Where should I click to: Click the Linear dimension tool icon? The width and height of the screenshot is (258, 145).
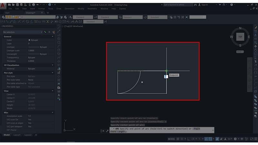point(3,22)
